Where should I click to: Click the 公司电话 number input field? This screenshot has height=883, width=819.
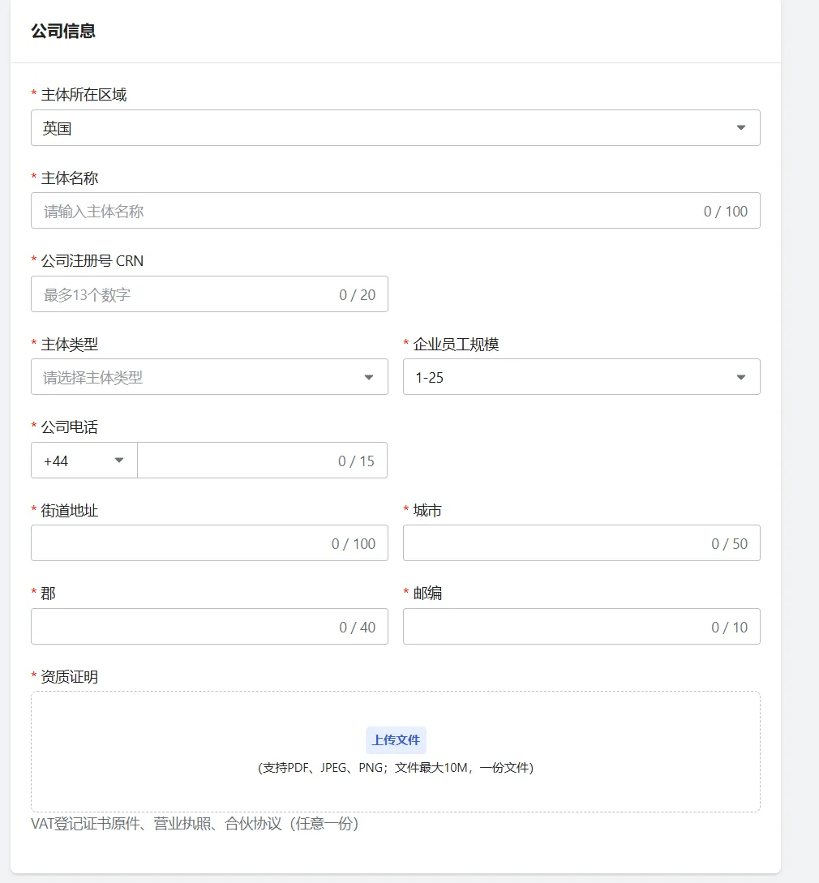pyautogui.click(x=235, y=461)
